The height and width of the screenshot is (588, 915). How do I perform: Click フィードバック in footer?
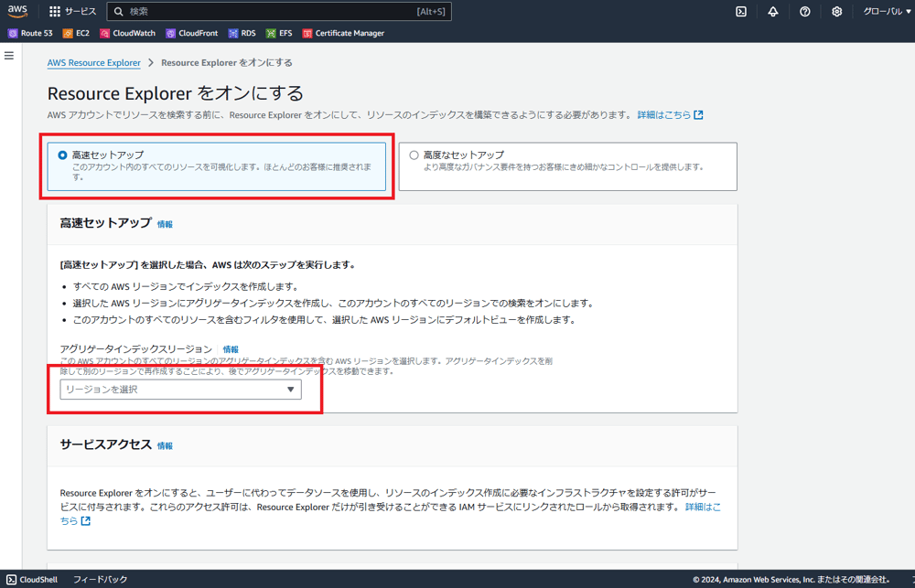tap(100, 579)
